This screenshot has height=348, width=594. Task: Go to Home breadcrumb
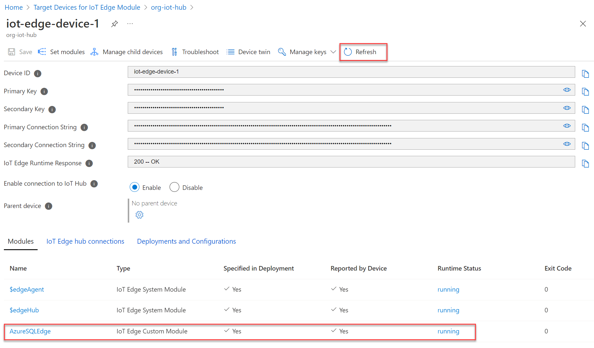tap(14, 7)
